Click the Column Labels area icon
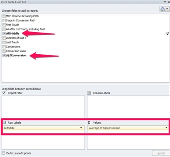Screen dimensions: 170x157 coord(89,93)
